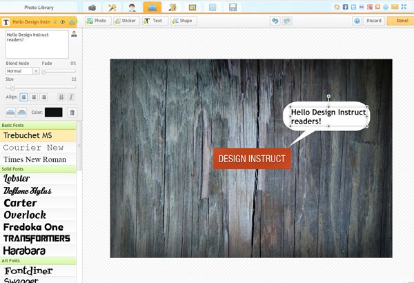Click the round blue info icon in header
414x283 pixels.
tap(386, 7)
